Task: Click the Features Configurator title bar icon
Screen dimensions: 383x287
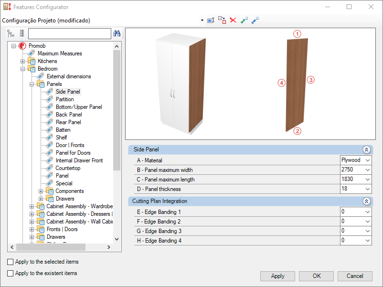Action: tap(7, 7)
